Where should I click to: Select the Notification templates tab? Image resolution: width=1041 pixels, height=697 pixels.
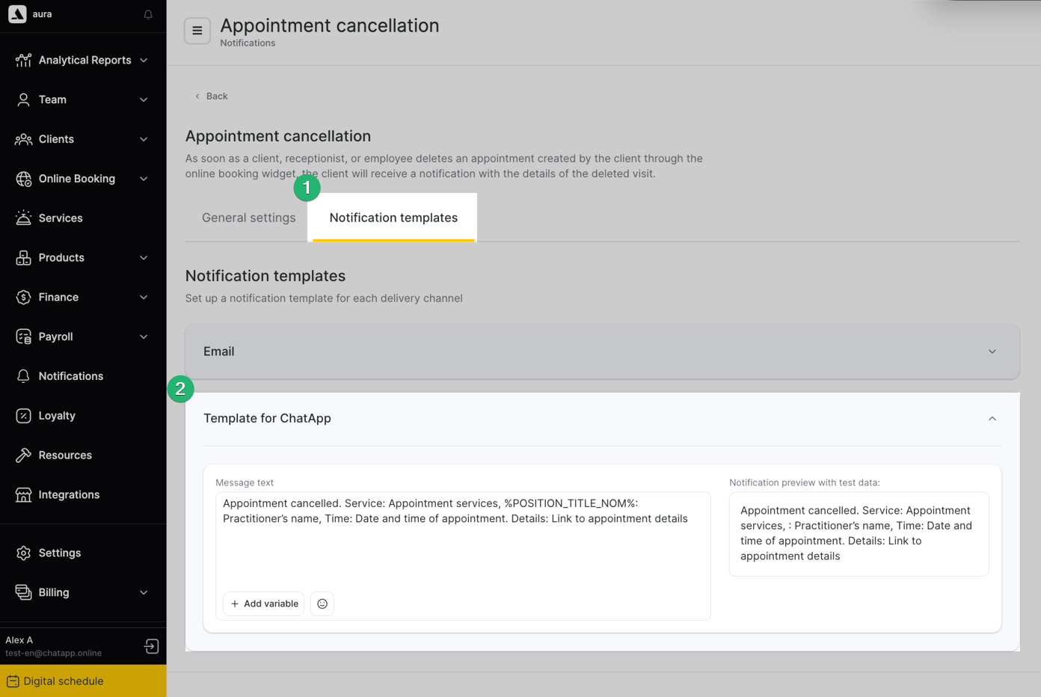[x=393, y=218]
